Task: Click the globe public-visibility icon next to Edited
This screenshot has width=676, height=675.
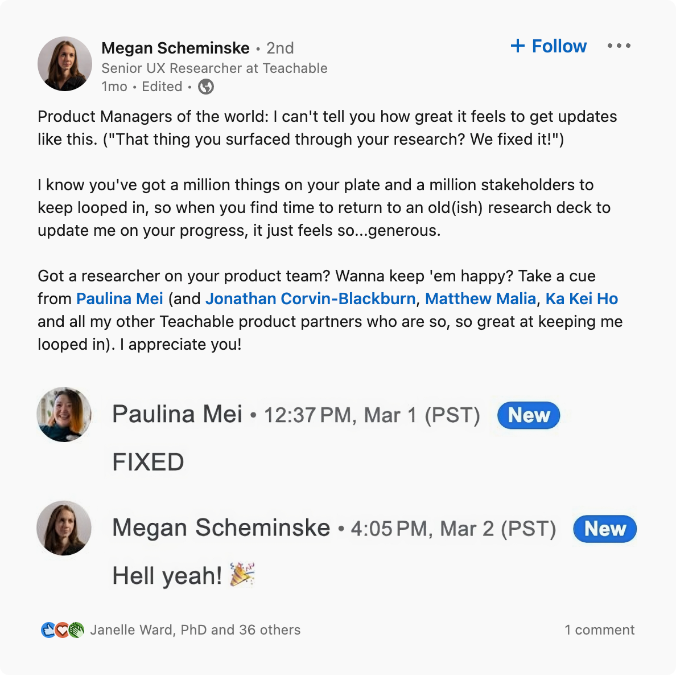Action: coord(205,87)
